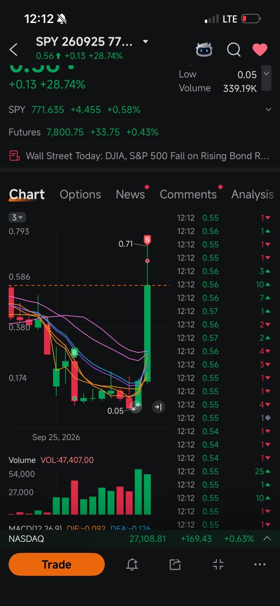
Task: Tap the collapse view icon in bottom bar
Action: pos(218,564)
